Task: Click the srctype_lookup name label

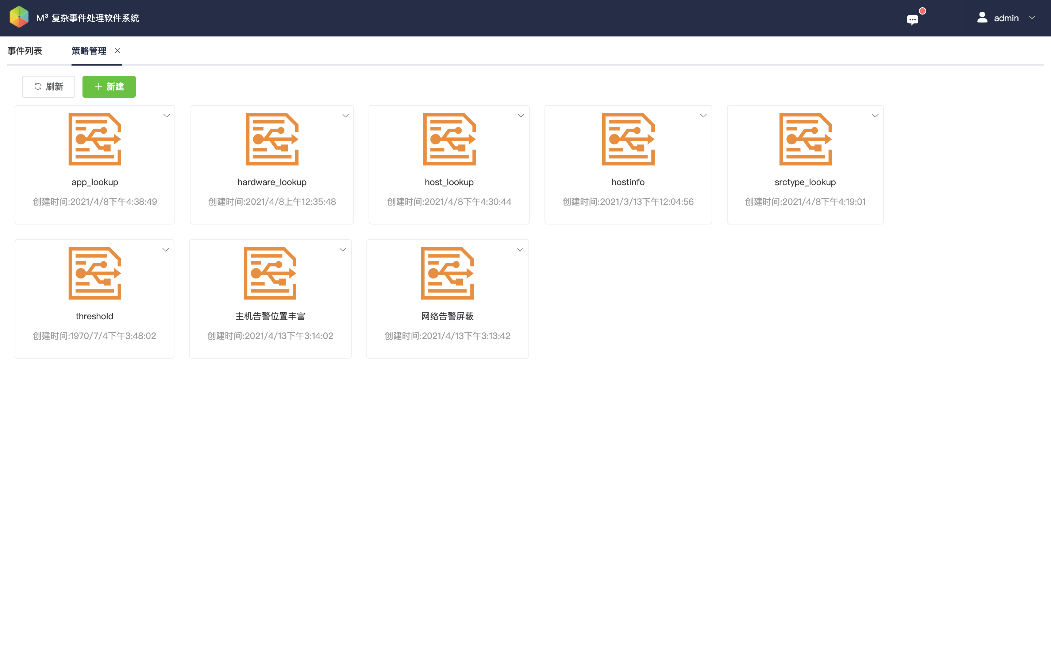Action: [x=805, y=182]
